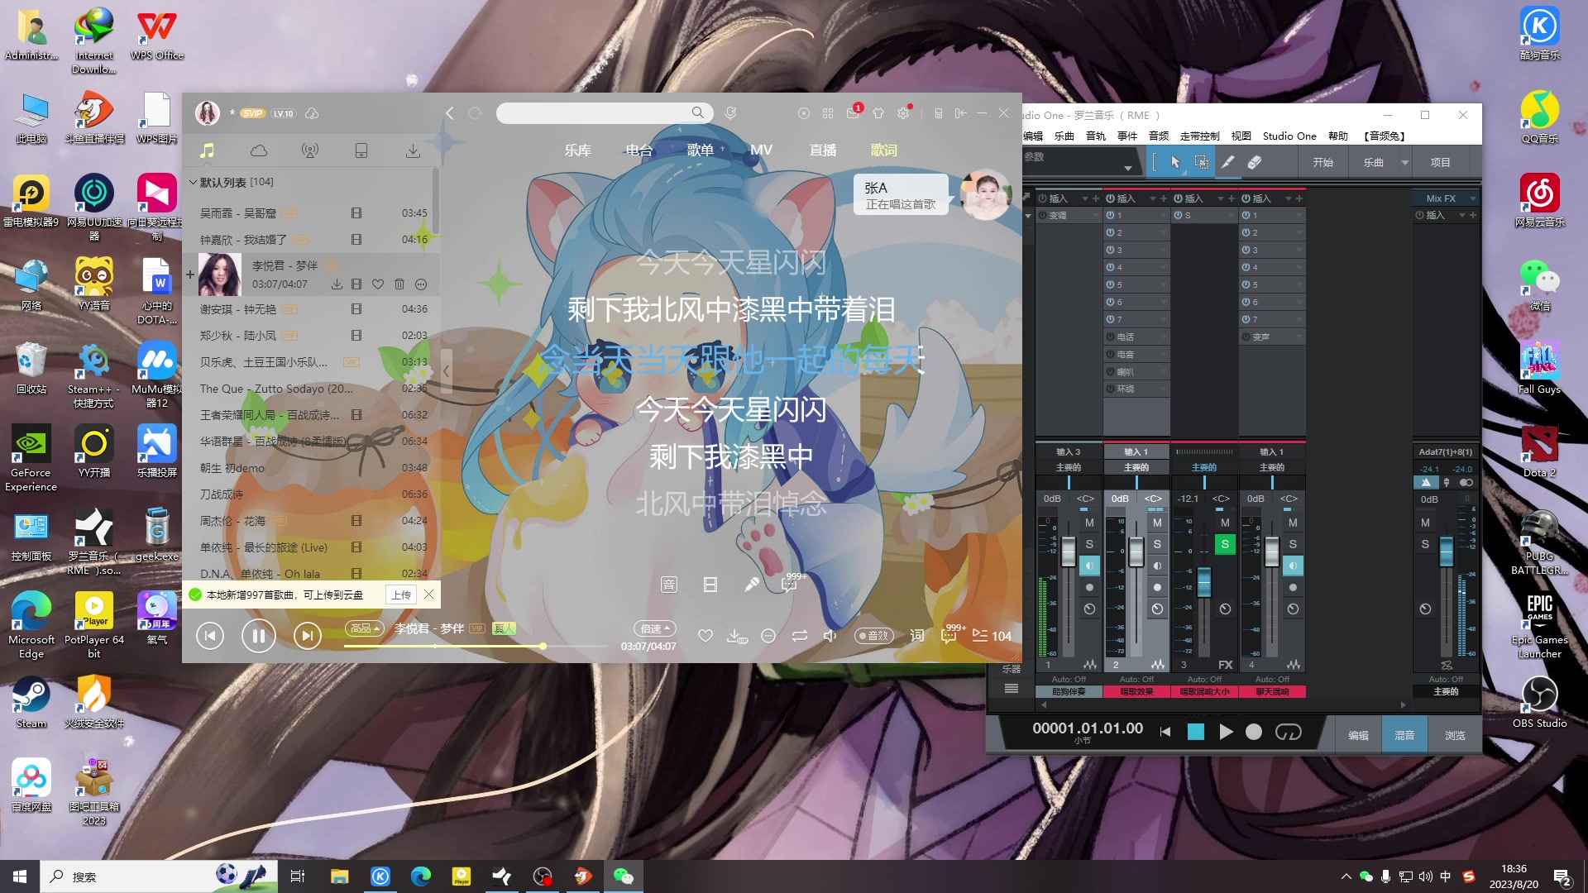
Task: Click the 唱歌混响大小 channel fader
Action: click(1204, 582)
